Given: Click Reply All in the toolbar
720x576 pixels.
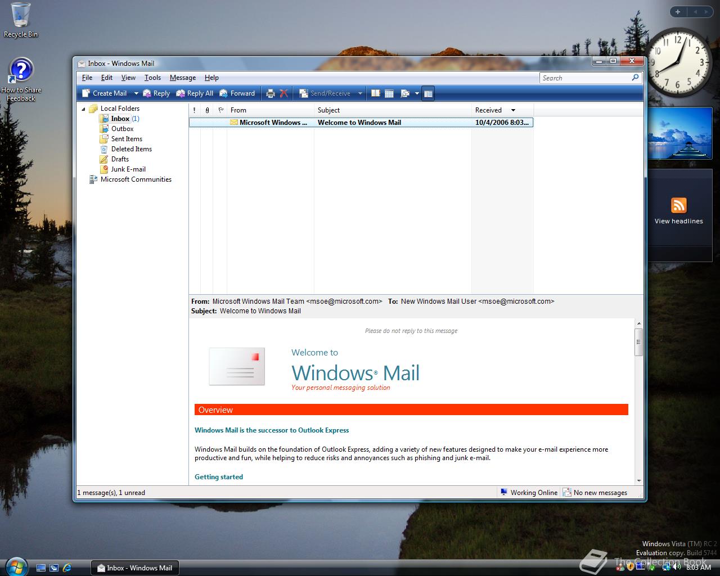Looking at the screenshot, I should tap(195, 93).
